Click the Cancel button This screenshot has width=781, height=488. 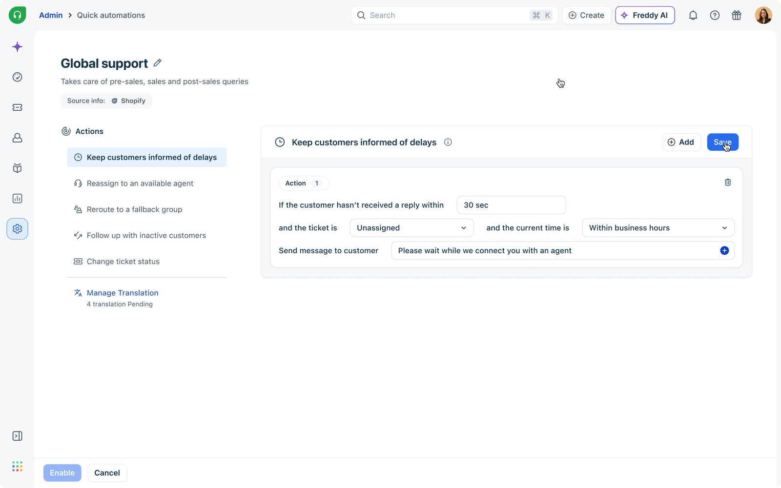(107, 473)
